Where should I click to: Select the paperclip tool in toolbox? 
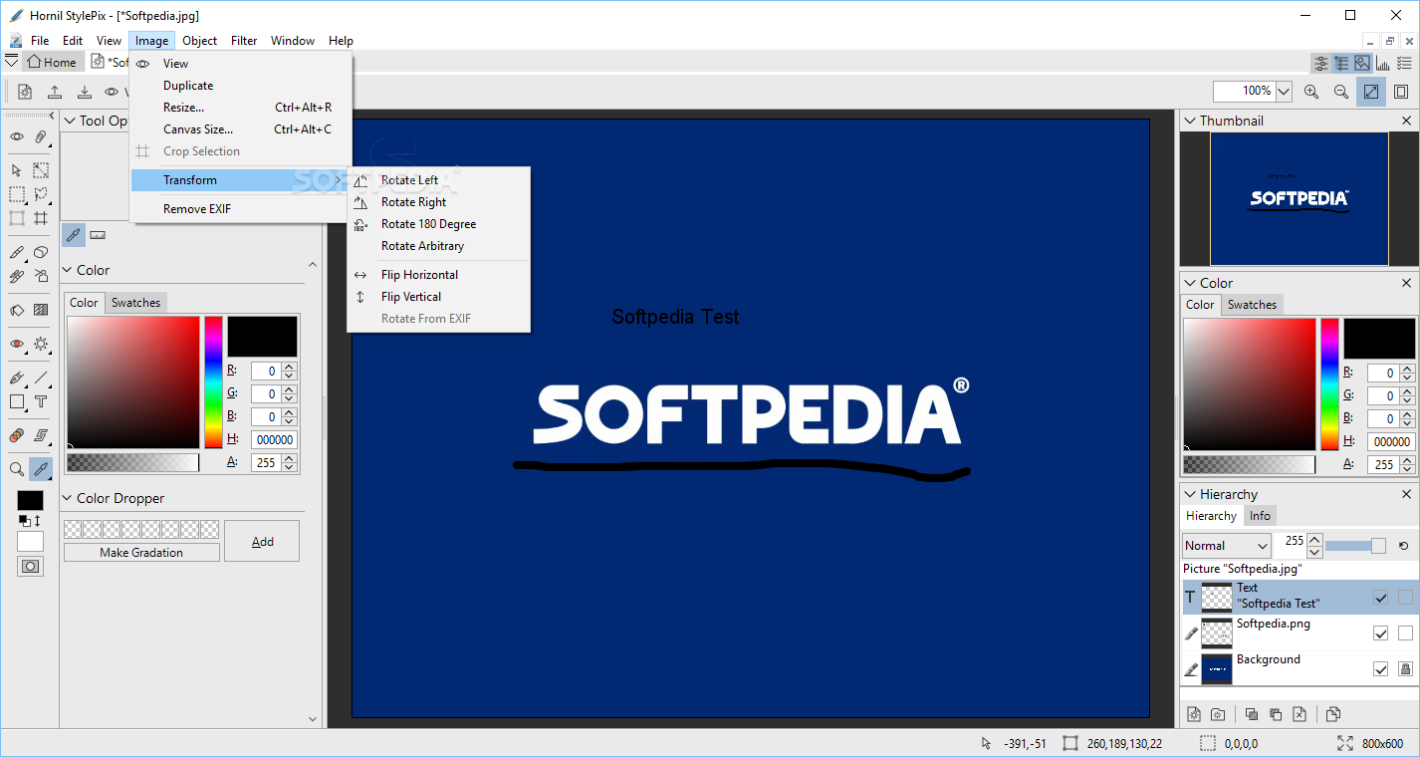pyautogui.click(x=41, y=136)
